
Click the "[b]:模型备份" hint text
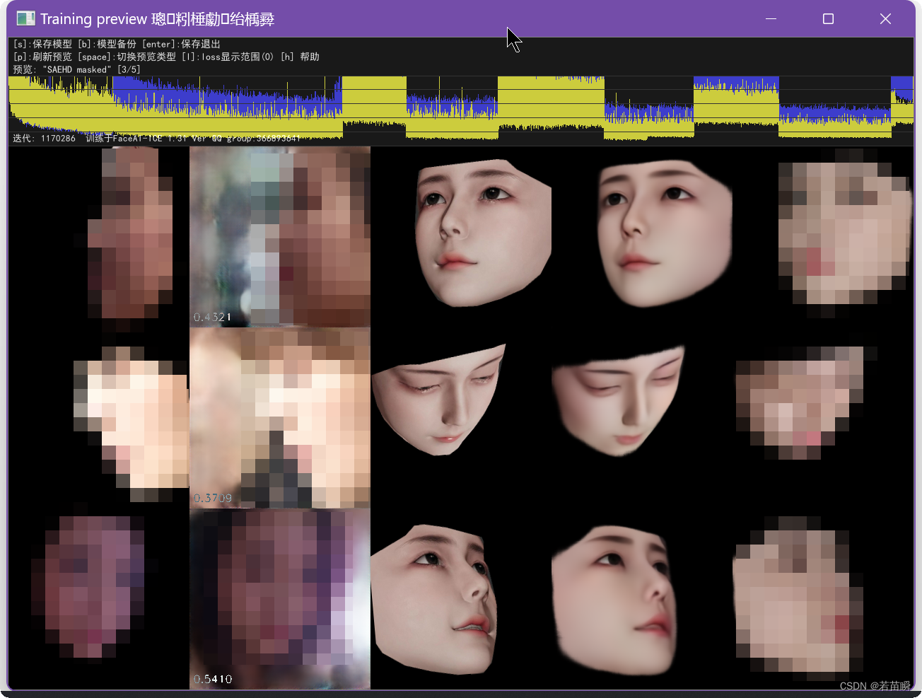(107, 44)
